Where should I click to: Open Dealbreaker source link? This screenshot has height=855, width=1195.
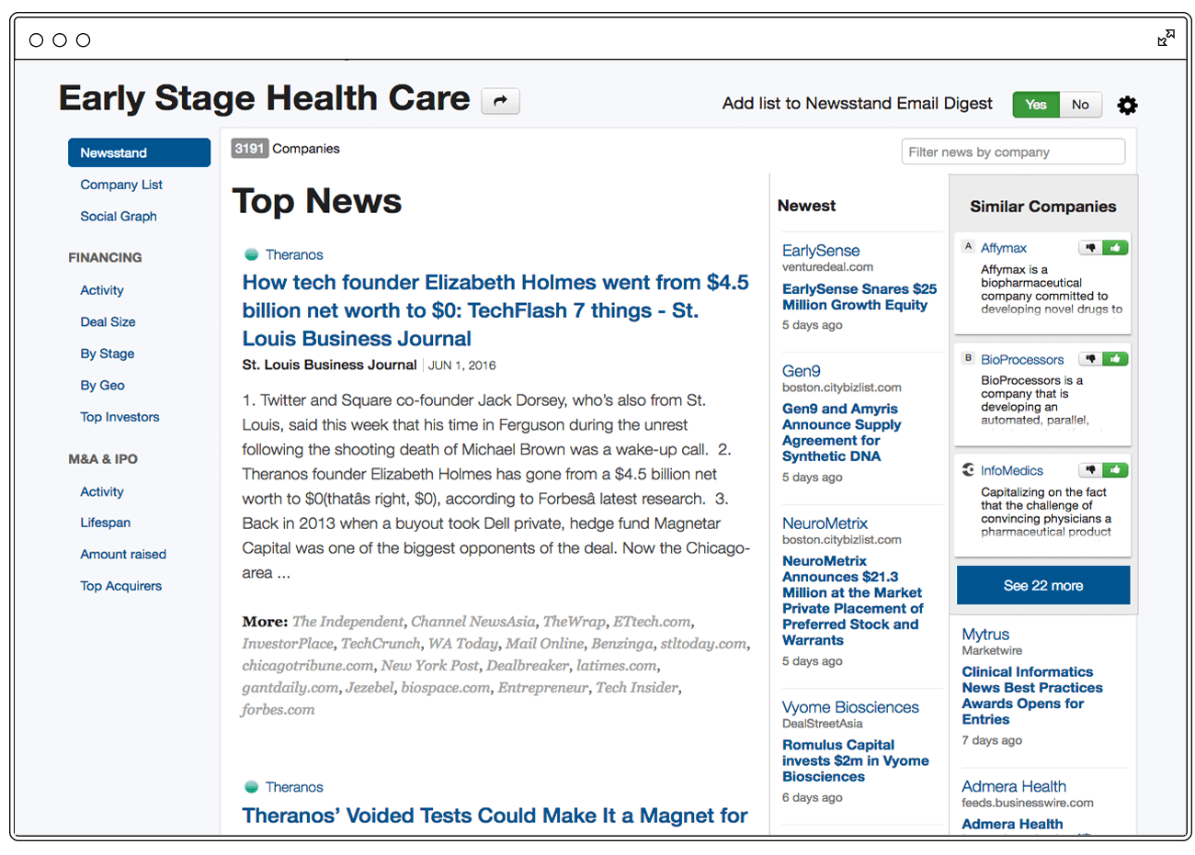pyautogui.click(x=529, y=666)
